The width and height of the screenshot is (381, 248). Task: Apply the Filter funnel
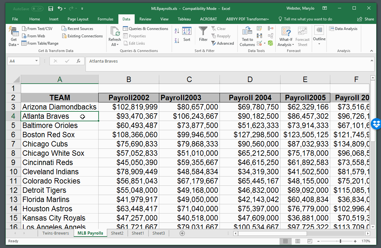(x=203, y=34)
